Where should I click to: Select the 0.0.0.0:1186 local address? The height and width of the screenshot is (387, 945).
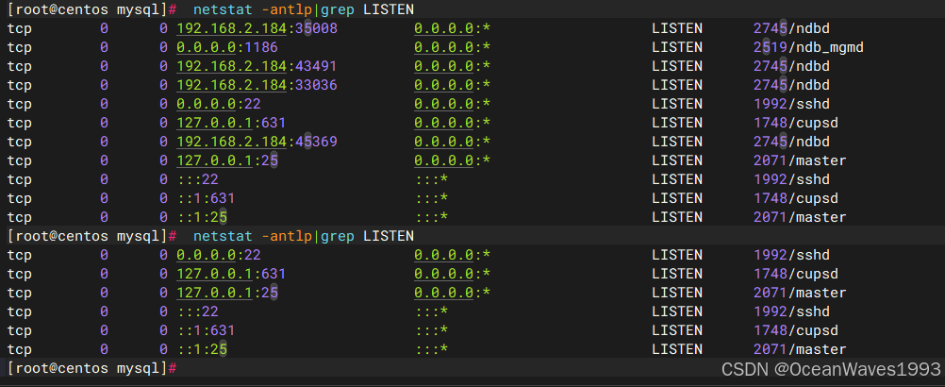227,47
